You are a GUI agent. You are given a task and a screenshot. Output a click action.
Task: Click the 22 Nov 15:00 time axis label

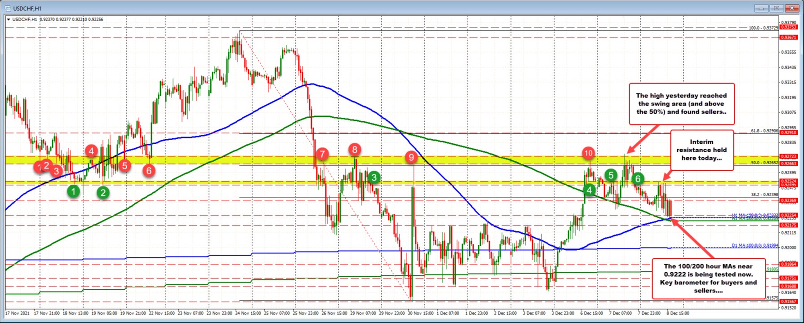(163, 313)
